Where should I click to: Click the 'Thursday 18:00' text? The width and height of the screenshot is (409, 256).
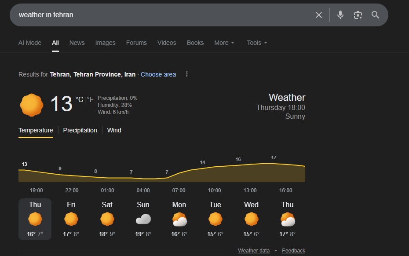coord(281,107)
